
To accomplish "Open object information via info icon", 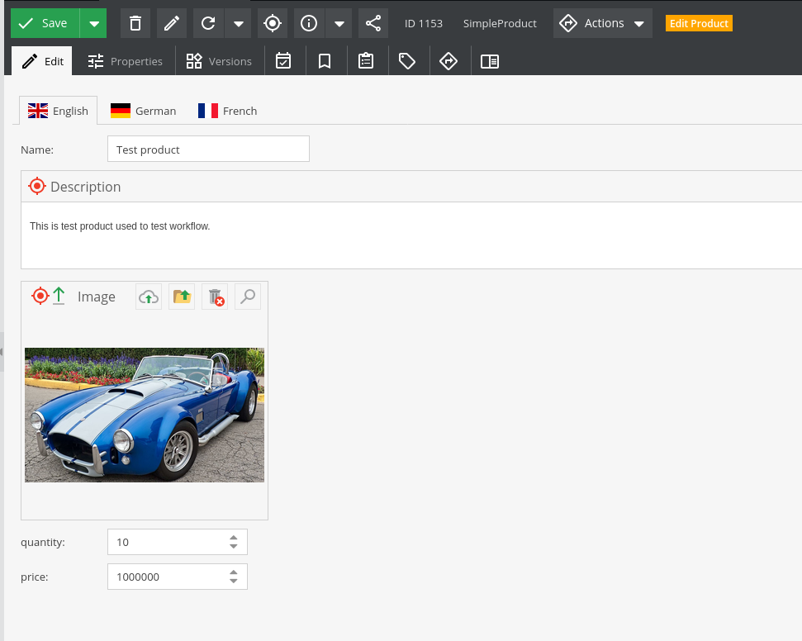I will pos(309,23).
